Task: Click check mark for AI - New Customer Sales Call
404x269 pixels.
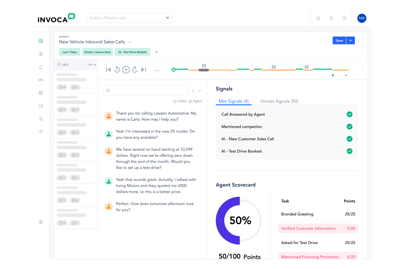Action: (x=349, y=139)
